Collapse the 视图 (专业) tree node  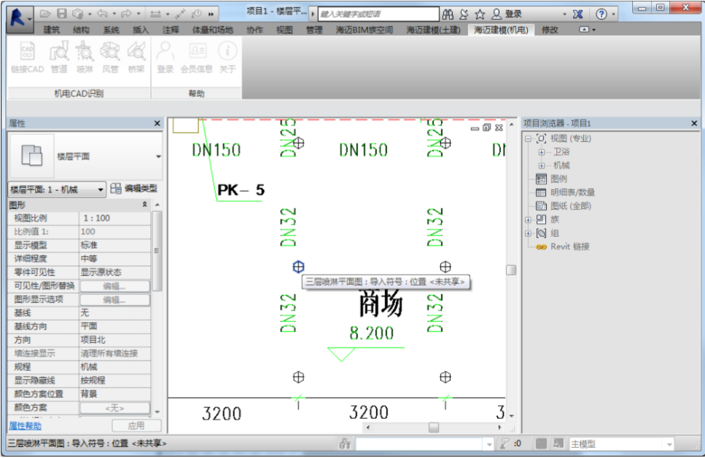(529, 139)
